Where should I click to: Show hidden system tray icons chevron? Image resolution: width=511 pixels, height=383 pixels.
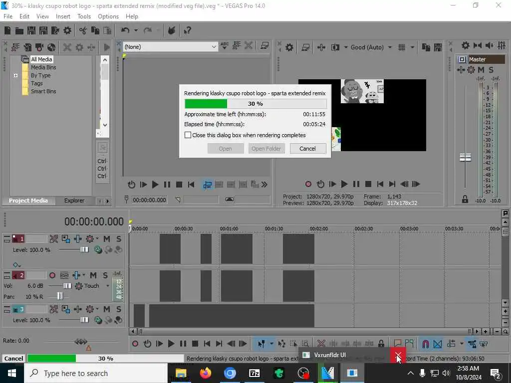pyautogui.click(x=410, y=373)
